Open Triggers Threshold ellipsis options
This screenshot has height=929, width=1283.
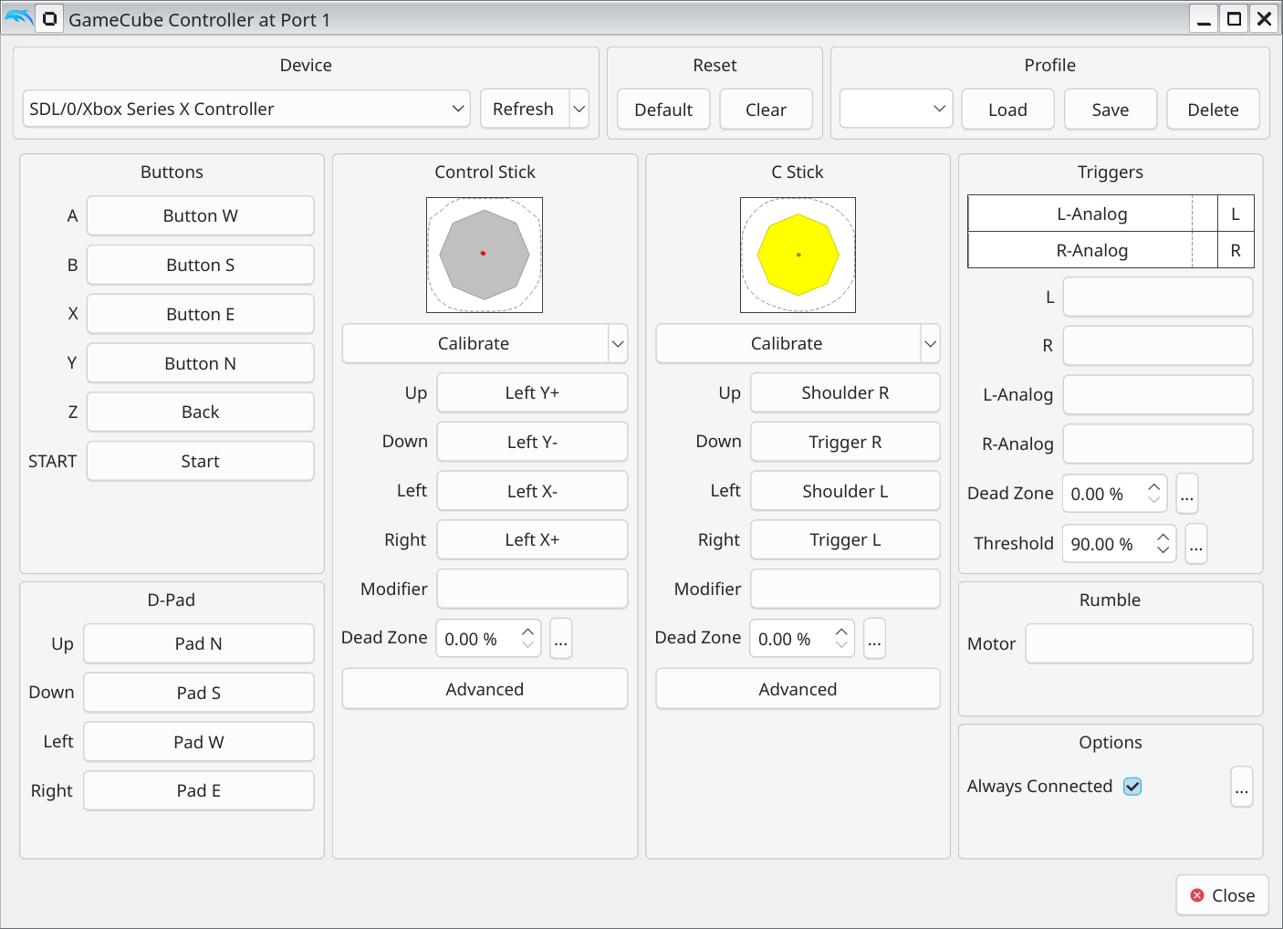pos(1196,544)
